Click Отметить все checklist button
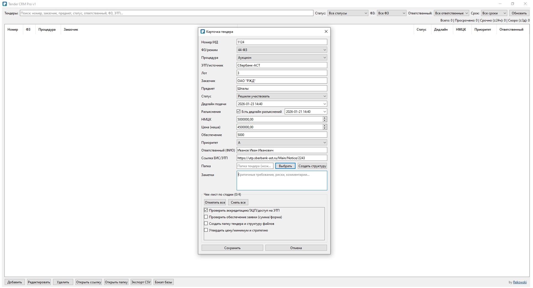The image size is (533, 288). 215,202
